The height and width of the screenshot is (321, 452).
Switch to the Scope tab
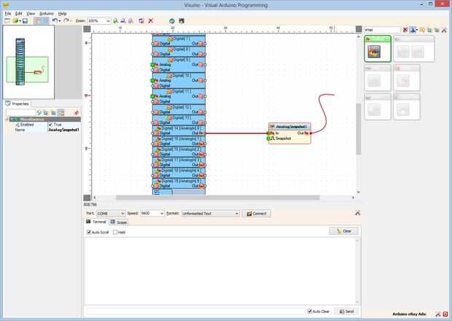pyautogui.click(x=119, y=222)
